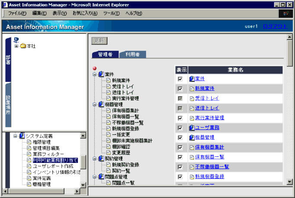The height and width of the screenshot is (198, 295).
Task: Select the 管理者 tab
Action: point(105,55)
